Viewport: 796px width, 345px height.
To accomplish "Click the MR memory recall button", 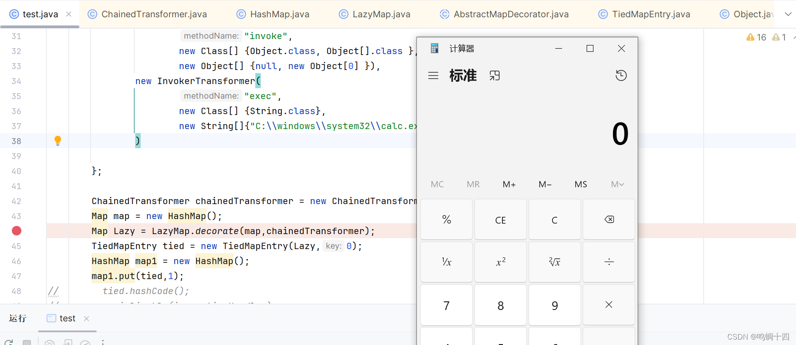I will pos(473,184).
